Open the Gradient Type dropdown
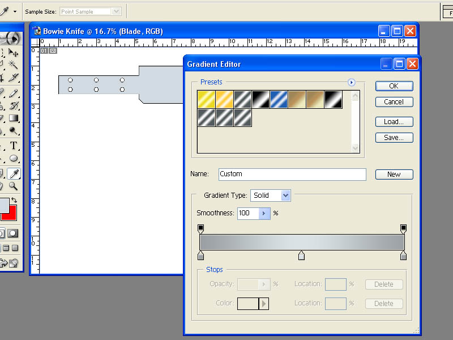 pyautogui.click(x=285, y=195)
